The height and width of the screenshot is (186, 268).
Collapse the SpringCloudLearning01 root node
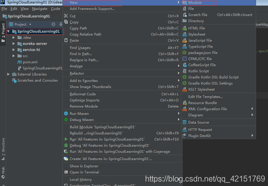click(x=8, y=31)
